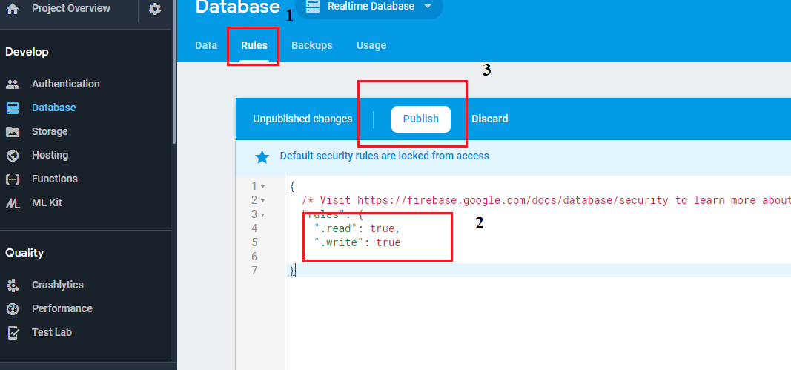Click the Develop section header
This screenshot has width=791, height=370.
click(x=27, y=52)
